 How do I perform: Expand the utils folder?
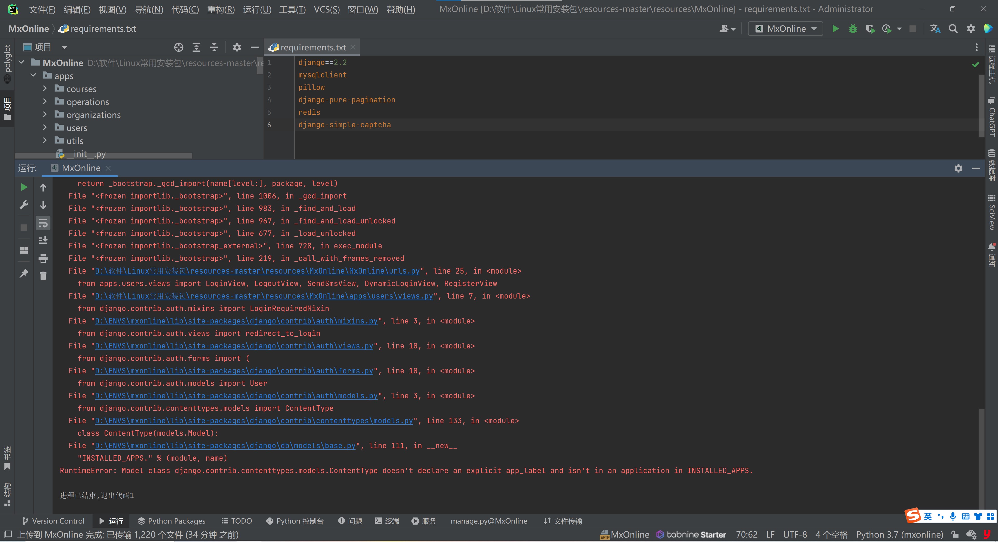click(45, 140)
